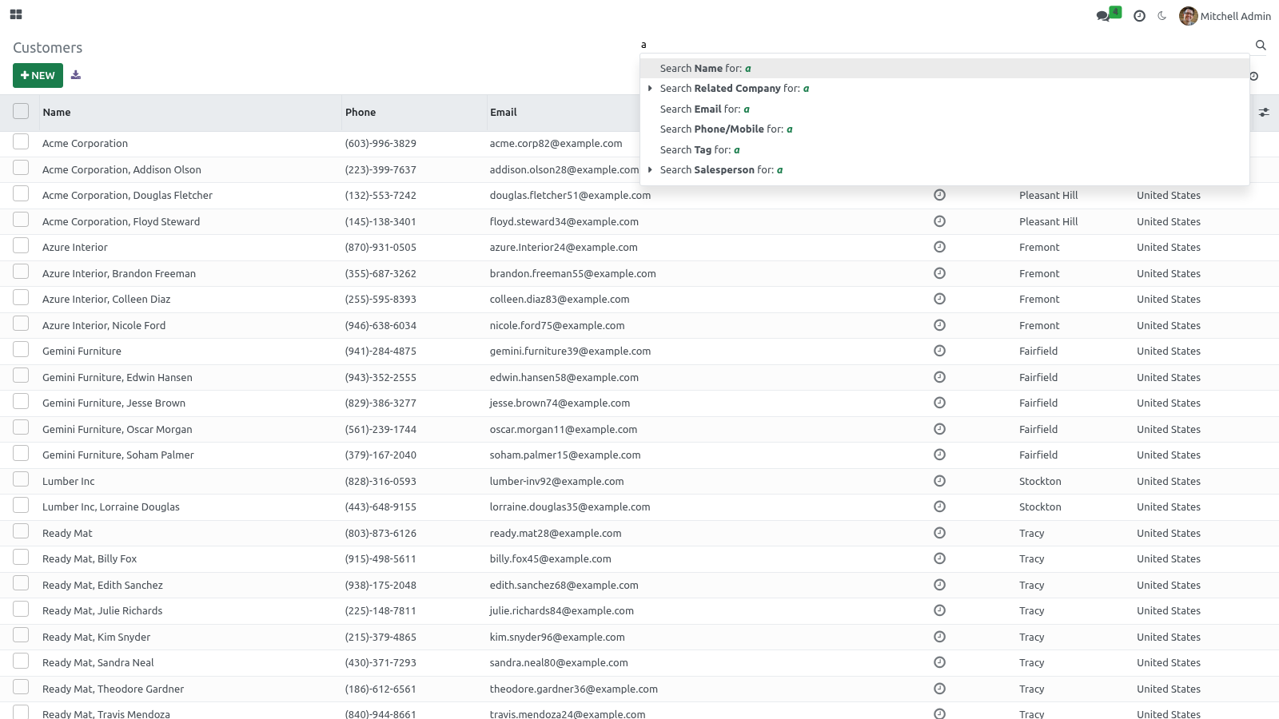Open optional columns settings icon
This screenshot has width=1279, height=719.
(x=1264, y=113)
